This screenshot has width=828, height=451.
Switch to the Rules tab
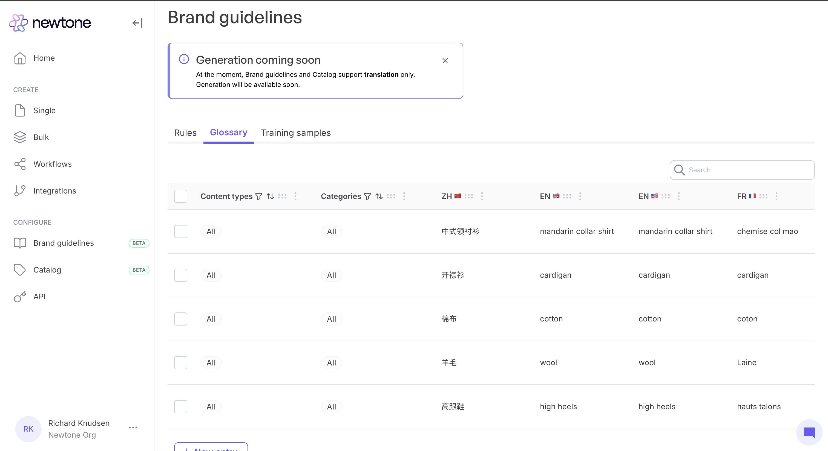185,133
